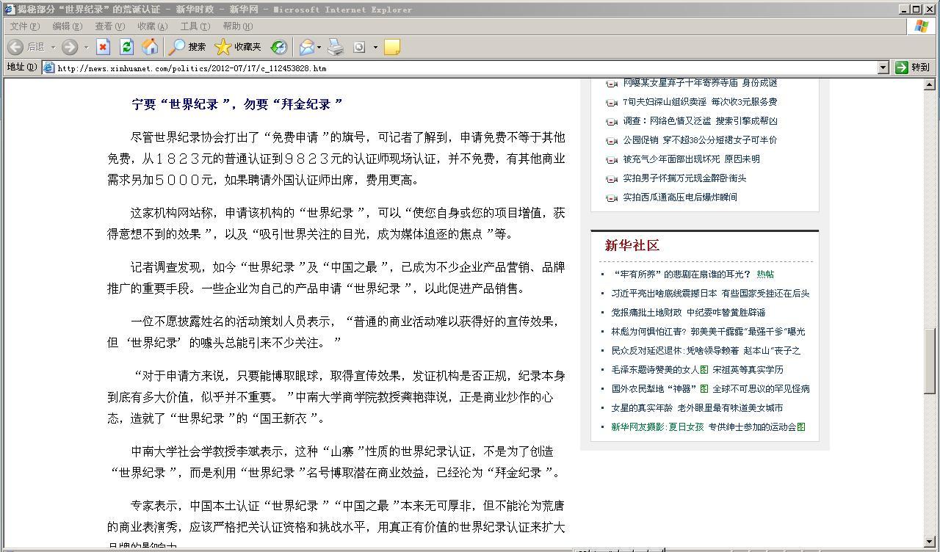Screen dimensions: 940x552
Task: Open the 文件(F) File menu
Action: 25,26
